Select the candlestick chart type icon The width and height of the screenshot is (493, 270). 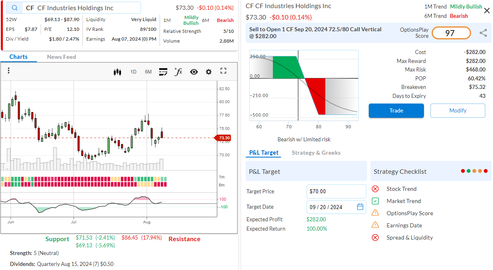[118, 72]
